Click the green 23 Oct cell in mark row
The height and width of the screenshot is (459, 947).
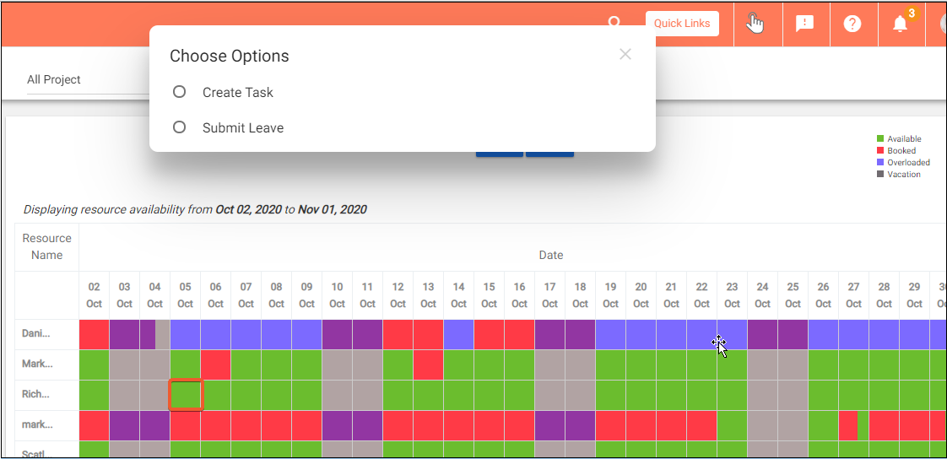[732, 425]
